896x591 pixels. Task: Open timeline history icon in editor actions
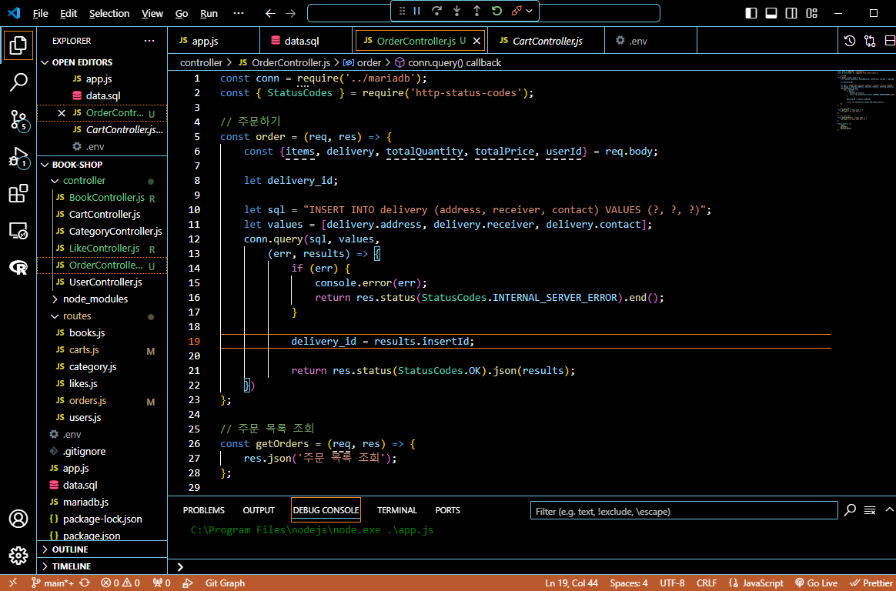click(850, 41)
